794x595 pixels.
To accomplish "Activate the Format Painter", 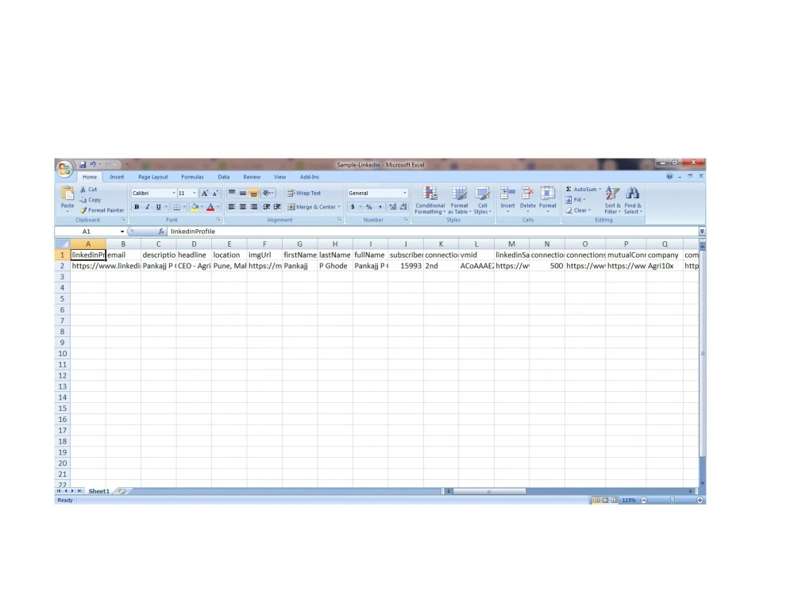I will pos(102,210).
